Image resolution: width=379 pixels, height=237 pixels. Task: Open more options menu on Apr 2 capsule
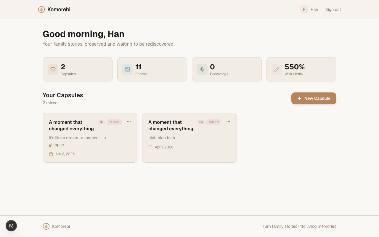[129, 121]
